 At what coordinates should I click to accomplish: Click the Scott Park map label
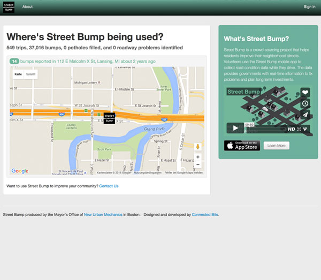point(104,149)
